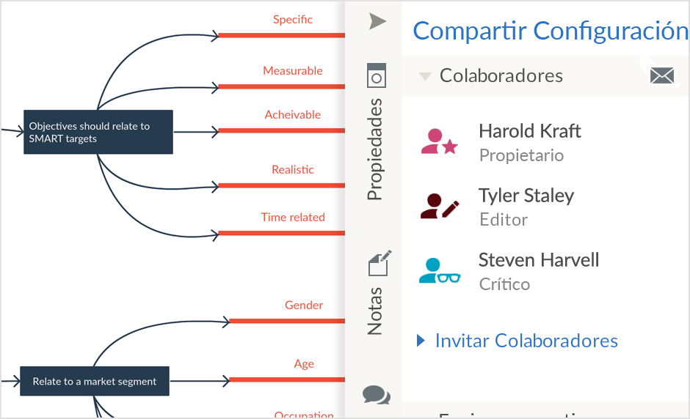
Task: Open the comments chat bubble icon
Action: [377, 394]
